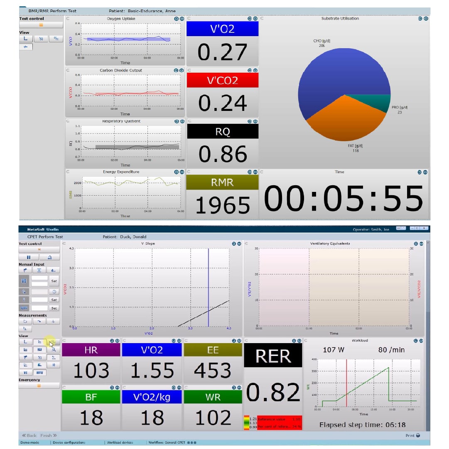Select the MVV view button

[39, 373]
